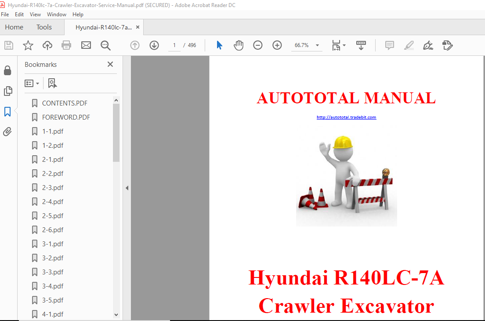Open the CONTENTS.PDF bookmark
The width and height of the screenshot is (485, 321).
(65, 103)
